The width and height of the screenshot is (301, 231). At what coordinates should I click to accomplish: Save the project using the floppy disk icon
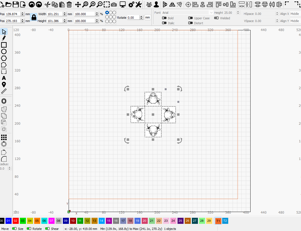pos(15,4)
